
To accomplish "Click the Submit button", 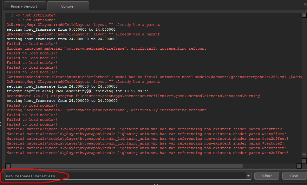I will coord(266,176).
